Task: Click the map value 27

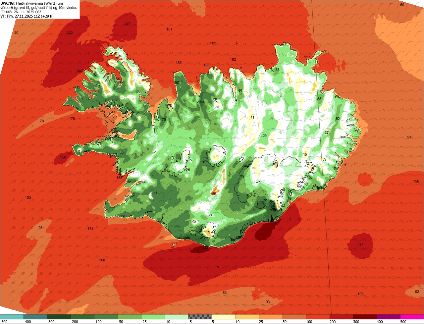Action: coord(327,133)
